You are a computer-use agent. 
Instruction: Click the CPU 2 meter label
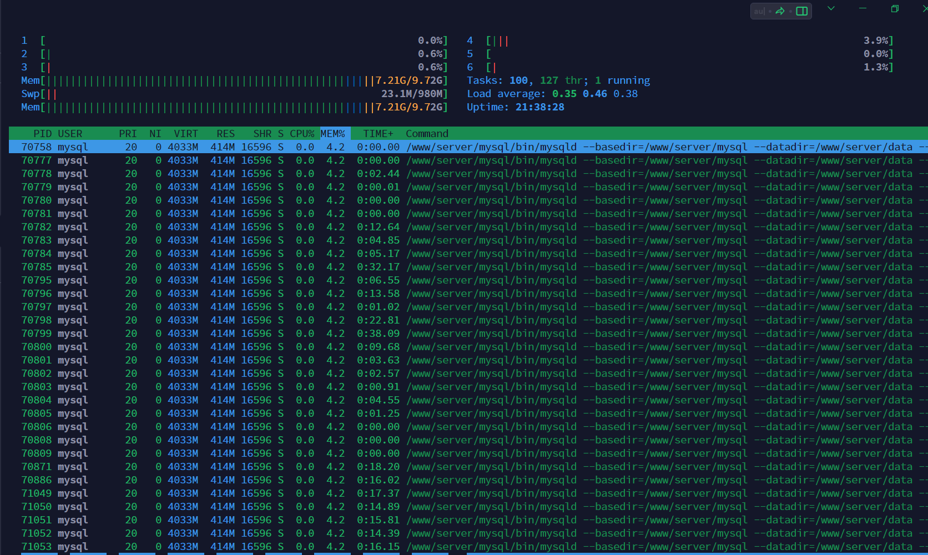[x=24, y=54]
